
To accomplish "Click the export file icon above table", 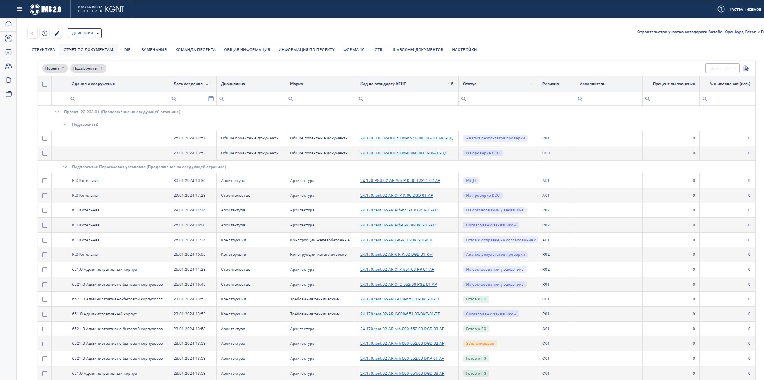I will click(x=746, y=68).
